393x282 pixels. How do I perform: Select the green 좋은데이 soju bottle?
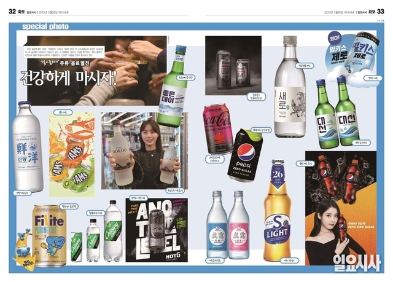click(x=173, y=86)
